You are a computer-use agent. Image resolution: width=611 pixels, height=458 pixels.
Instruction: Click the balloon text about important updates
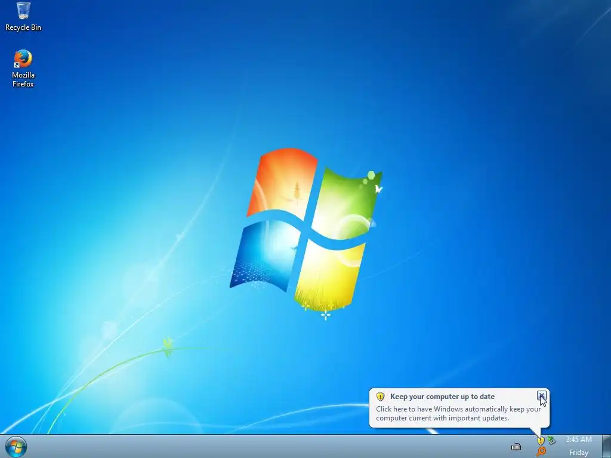coord(458,414)
